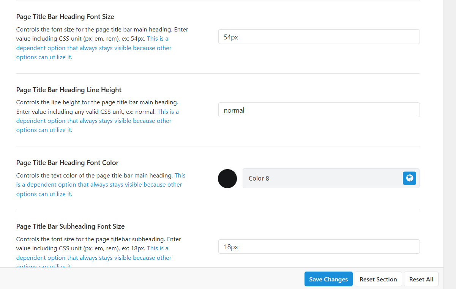Image resolution: width=456 pixels, height=289 pixels.
Task: Open the global color picker globe icon
Action: [409, 178]
